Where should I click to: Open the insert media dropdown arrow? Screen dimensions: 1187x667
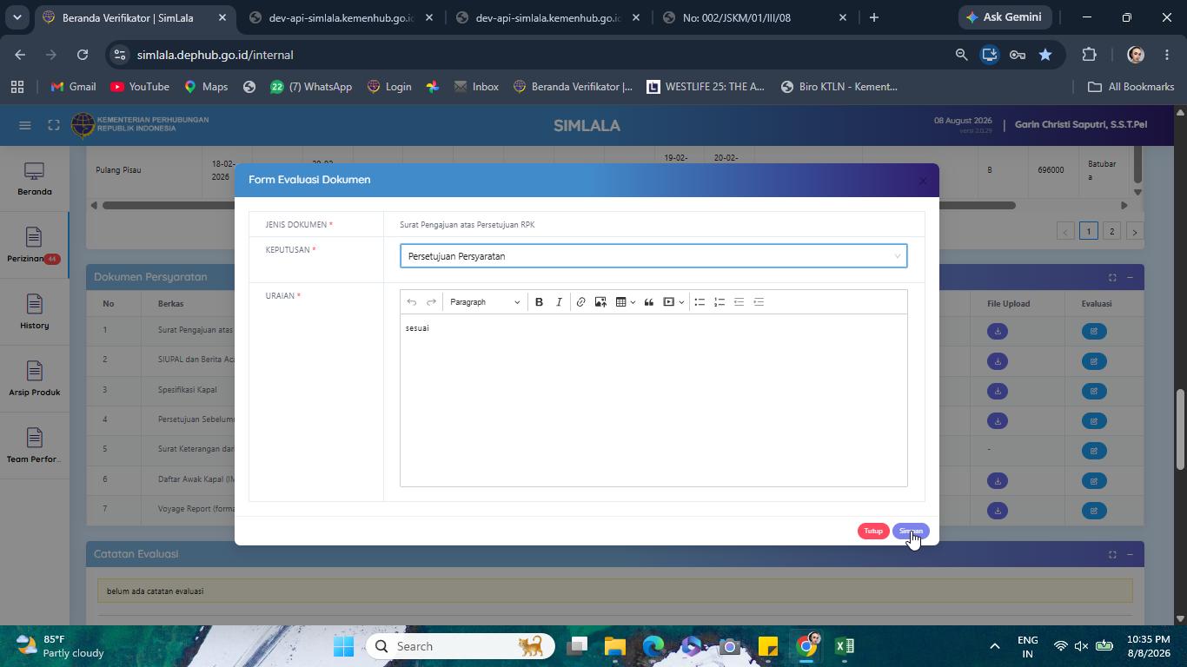[x=681, y=302]
